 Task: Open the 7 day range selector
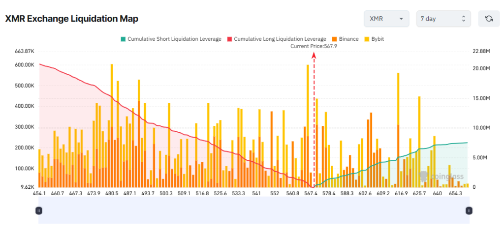point(443,19)
